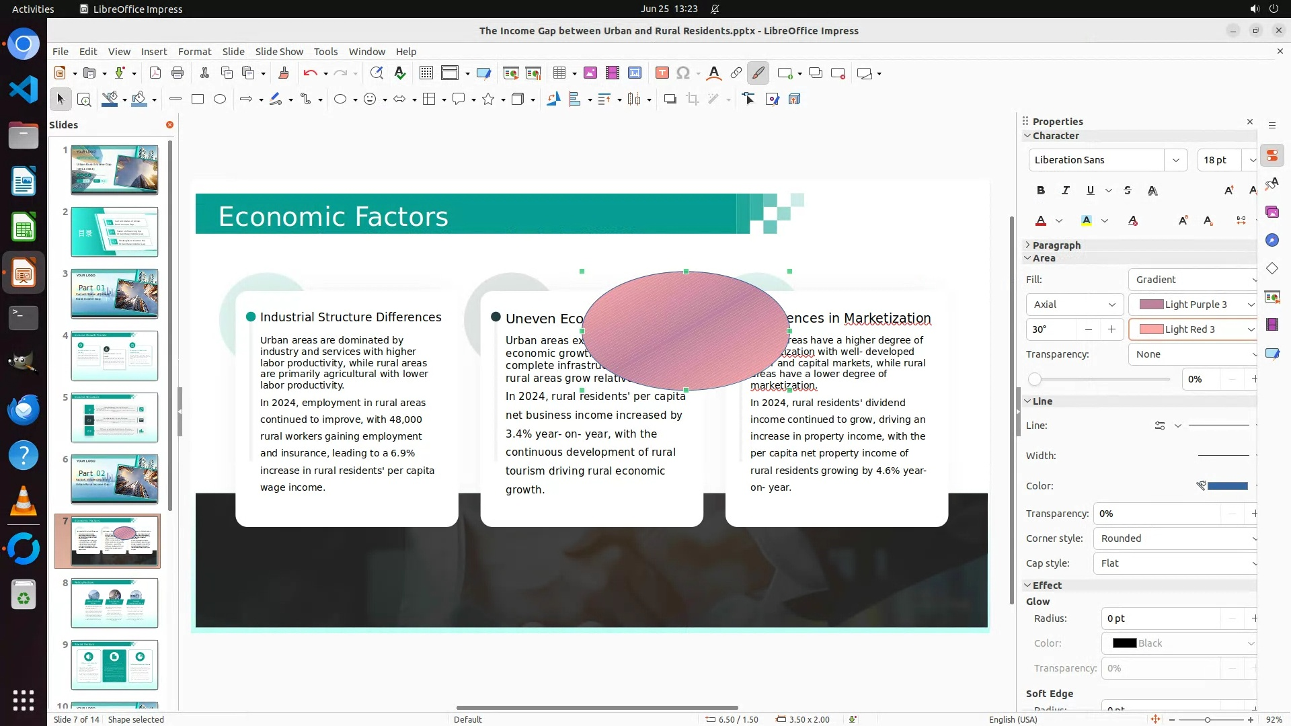This screenshot has height=726, width=1291.
Task: Expand the Paragraph section
Action: [x=1056, y=245]
